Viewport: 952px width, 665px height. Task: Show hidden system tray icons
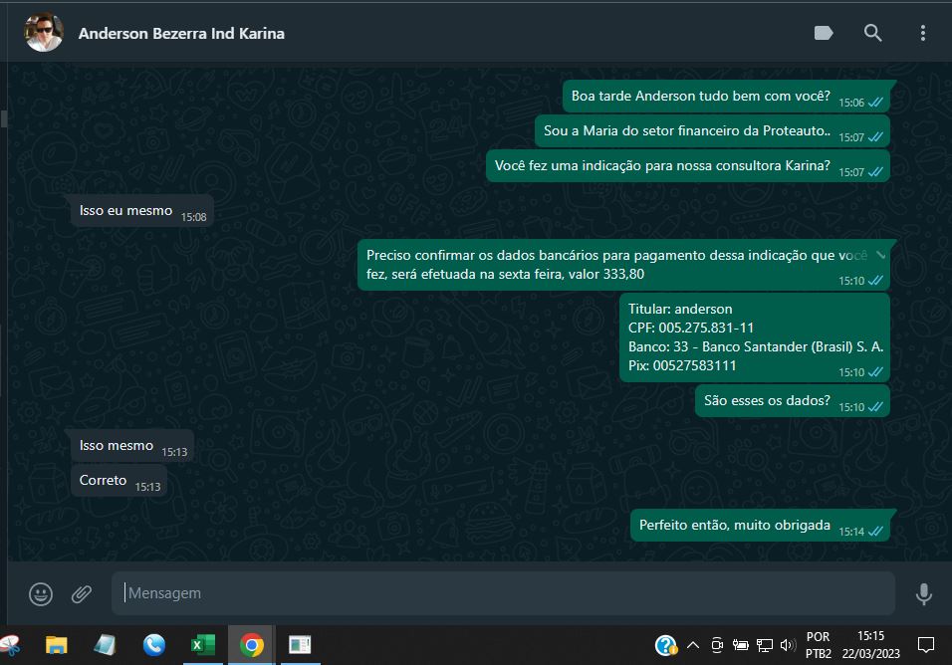click(x=693, y=645)
